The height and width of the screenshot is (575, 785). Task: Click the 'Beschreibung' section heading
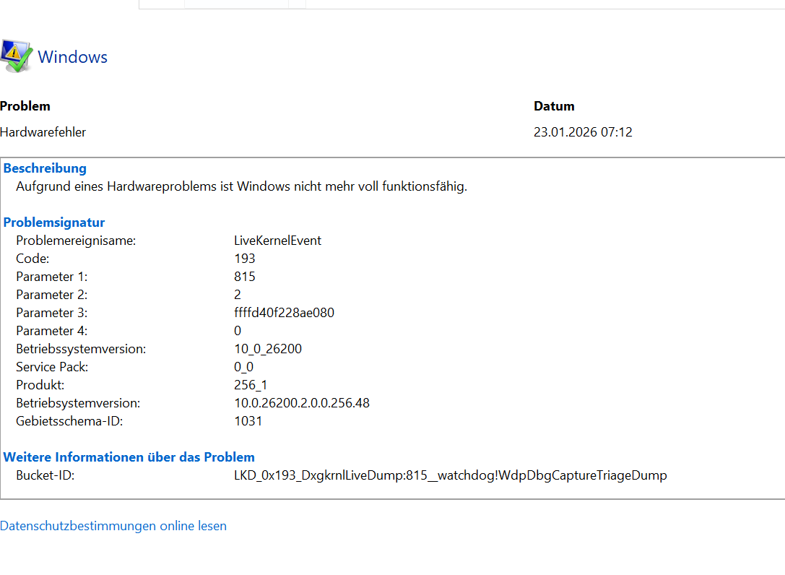45,168
